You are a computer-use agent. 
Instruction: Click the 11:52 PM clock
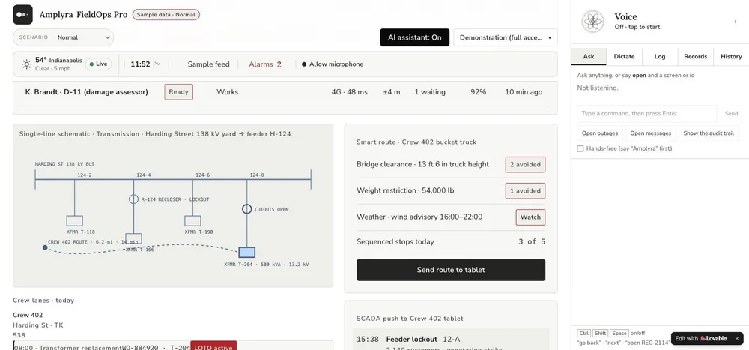(x=146, y=64)
